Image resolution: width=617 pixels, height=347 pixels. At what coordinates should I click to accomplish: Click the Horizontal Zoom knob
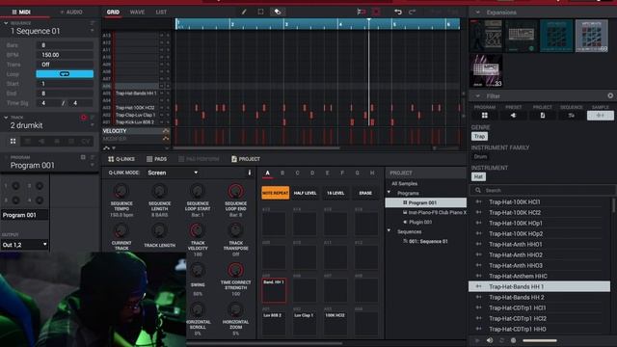pos(235,310)
